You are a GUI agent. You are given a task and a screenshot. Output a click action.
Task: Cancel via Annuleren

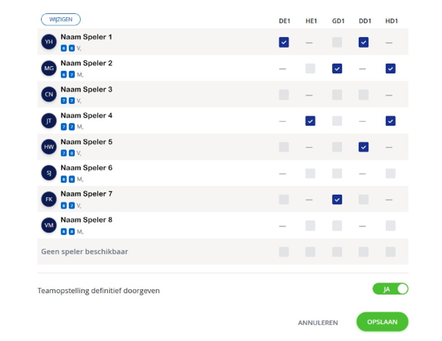(x=317, y=323)
